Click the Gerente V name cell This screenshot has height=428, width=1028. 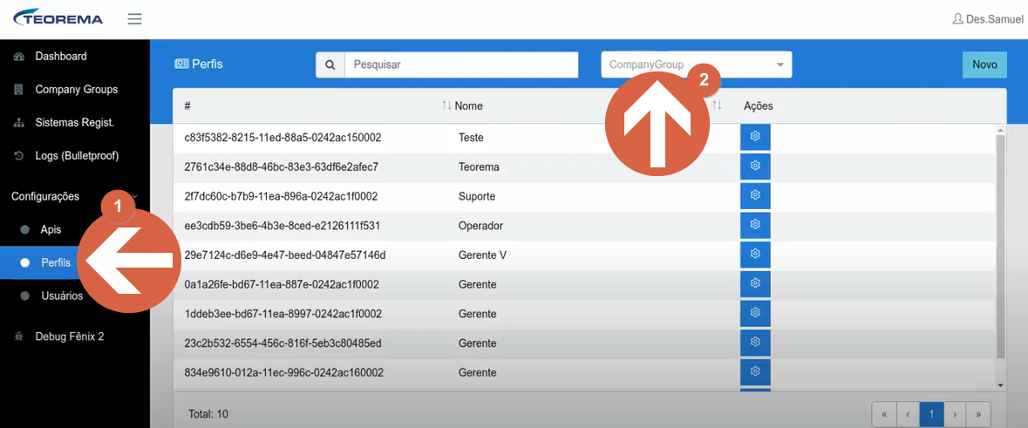tap(482, 255)
